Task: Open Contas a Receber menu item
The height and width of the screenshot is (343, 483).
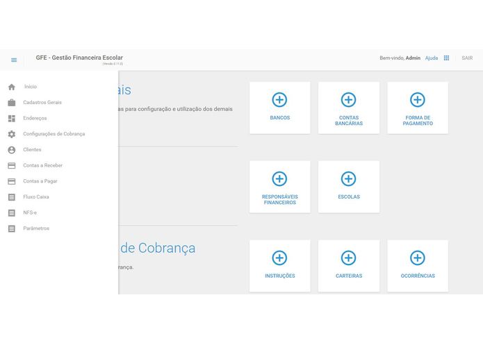Action: tap(43, 165)
